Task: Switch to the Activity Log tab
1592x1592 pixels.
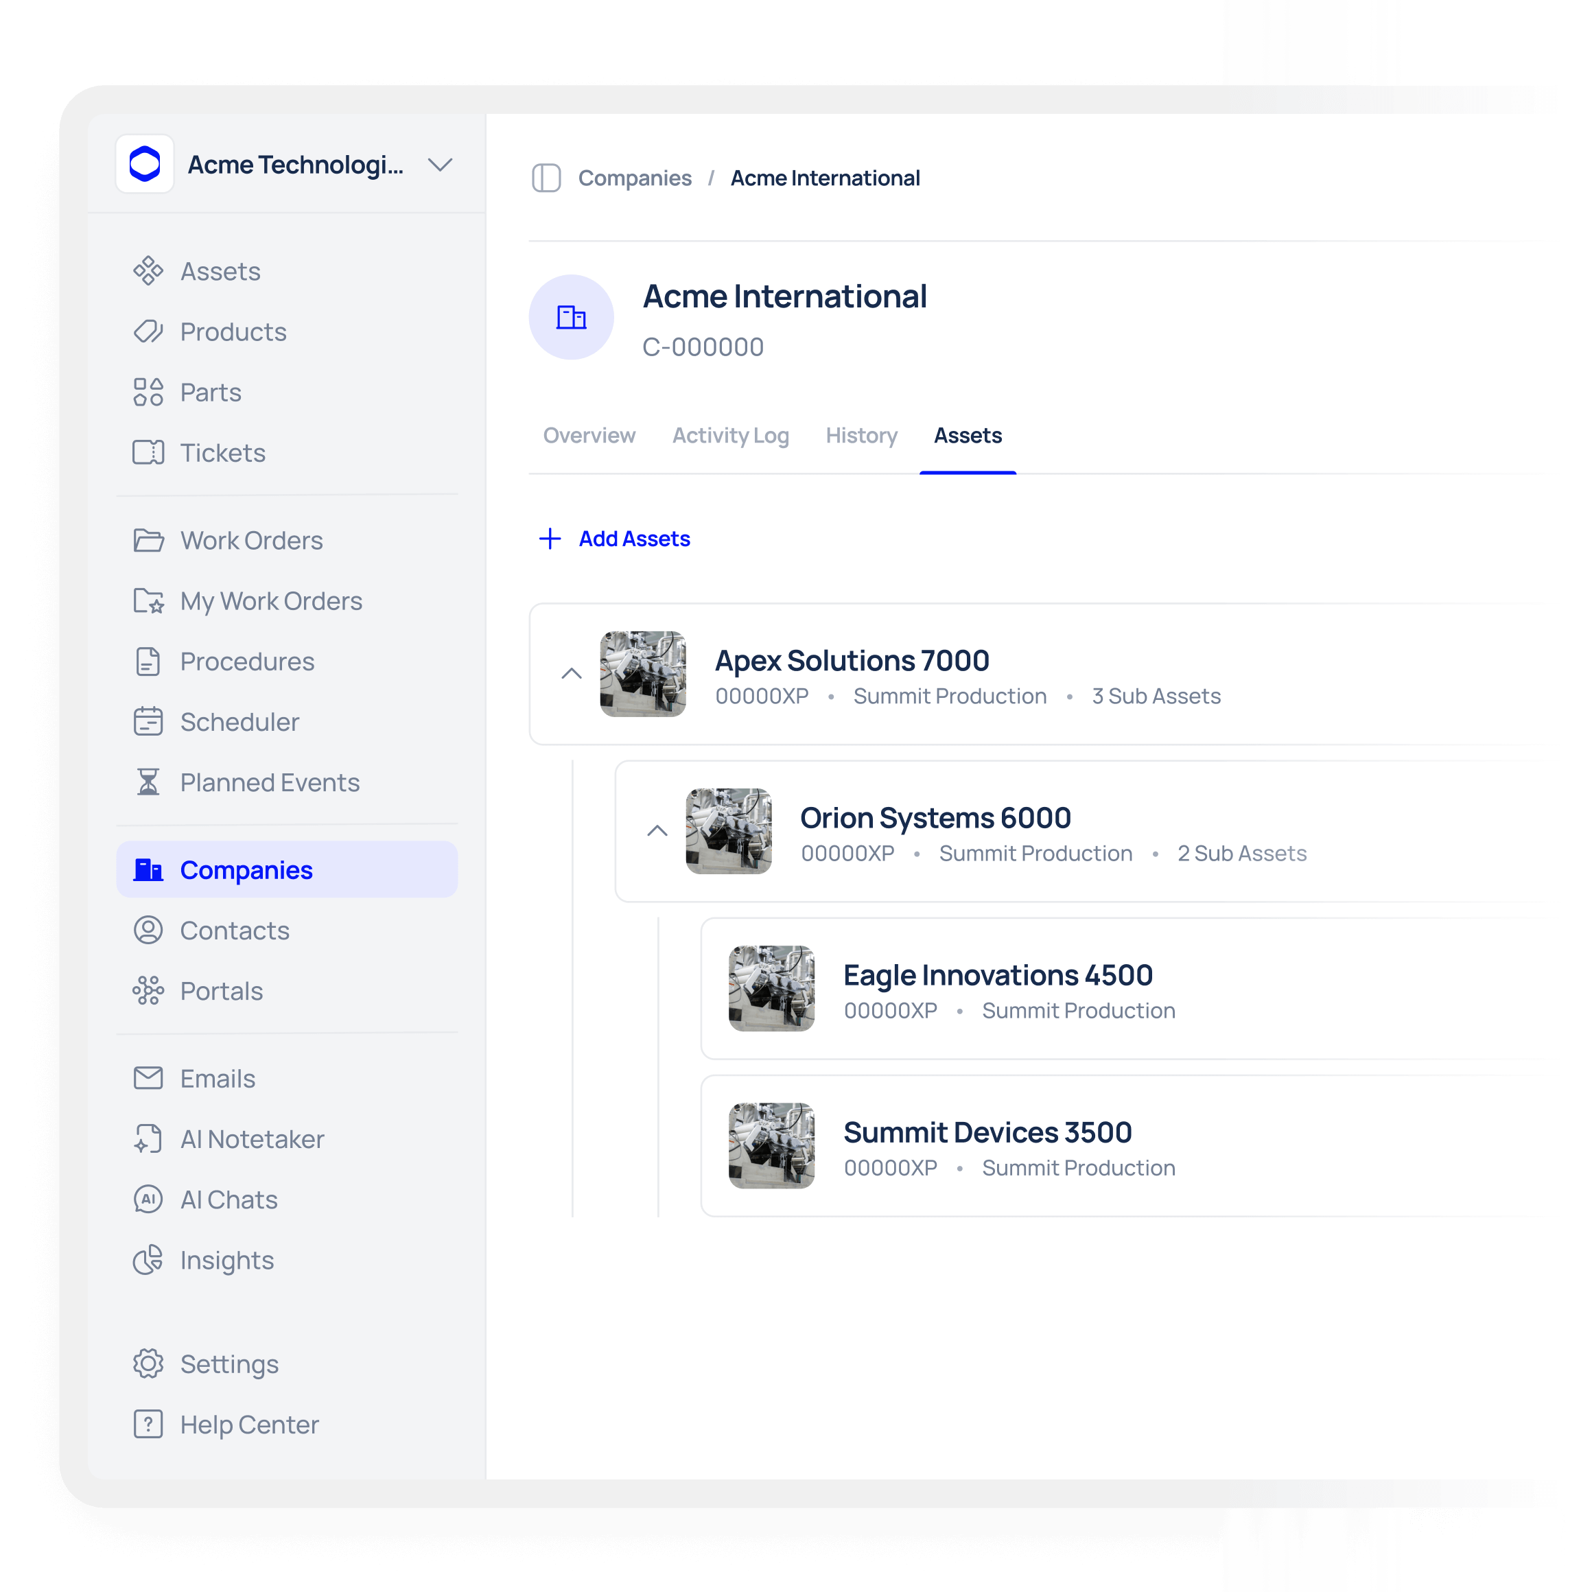Action: [730, 435]
